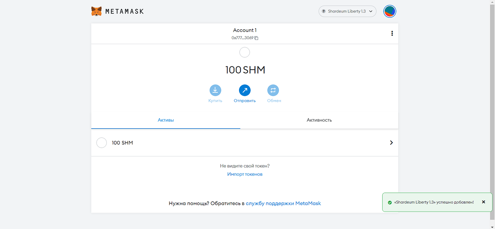This screenshot has width=495, height=229.
Task: Click the «Shardeum Liberty 1.3» успешно добавлен message
Action: pyautogui.click(x=434, y=202)
